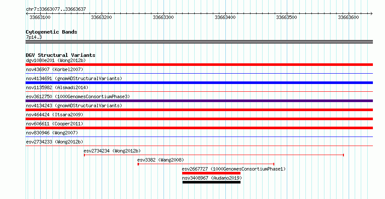Open variant label nsv464424 (Itsara2009)
Screen dimensions: 385x199
(x=55, y=115)
